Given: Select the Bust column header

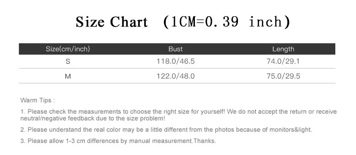Looking at the screenshot, I should [175, 49].
